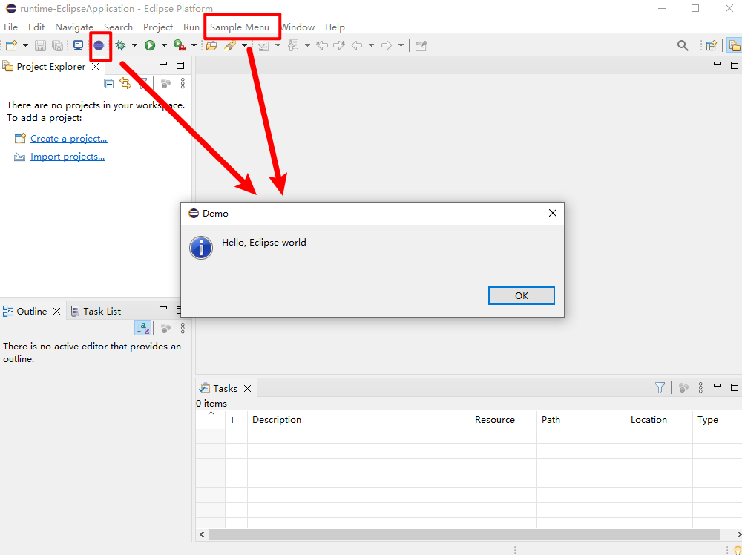742x555 pixels.
Task: Click the Last Edit Location arrow icon
Action: pos(322,45)
